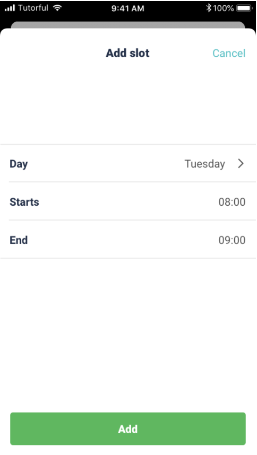Tap the cellular signal bars icon

[10, 8]
